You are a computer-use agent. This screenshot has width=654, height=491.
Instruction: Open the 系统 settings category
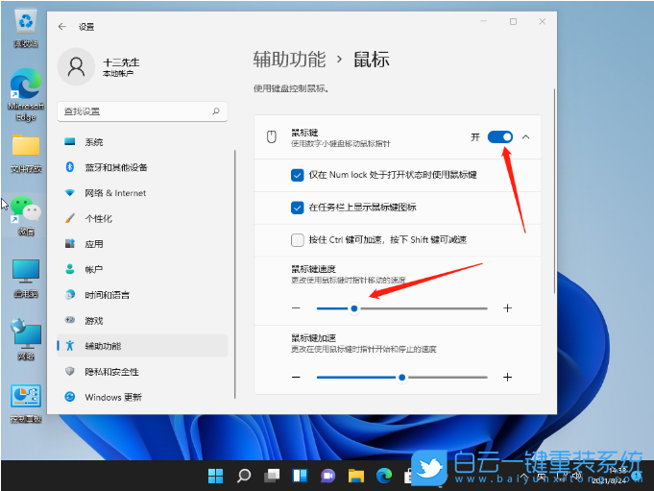coord(143,142)
